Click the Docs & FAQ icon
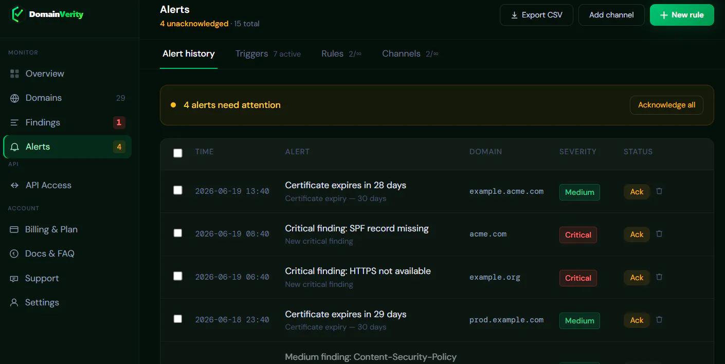Viewport: 725px width, 364px height. point(14,254)
